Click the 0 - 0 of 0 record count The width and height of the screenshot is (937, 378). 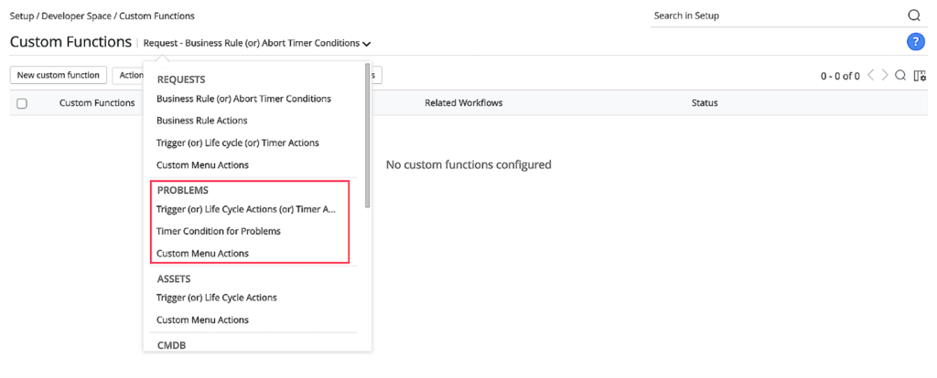click(840, 77)
